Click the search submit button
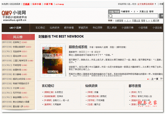The width and height of the screenshot is (165, 114). coord(161,16)
